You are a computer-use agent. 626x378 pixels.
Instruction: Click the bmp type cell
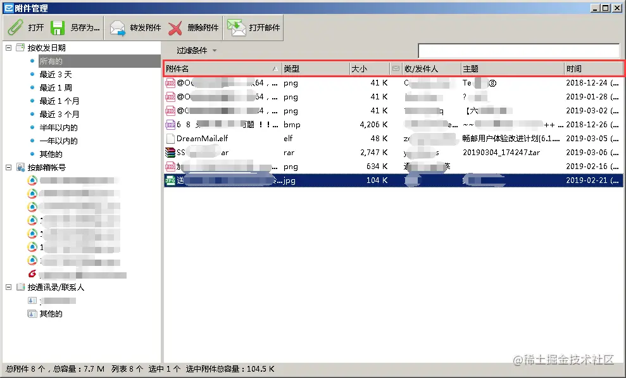point(292,125)
